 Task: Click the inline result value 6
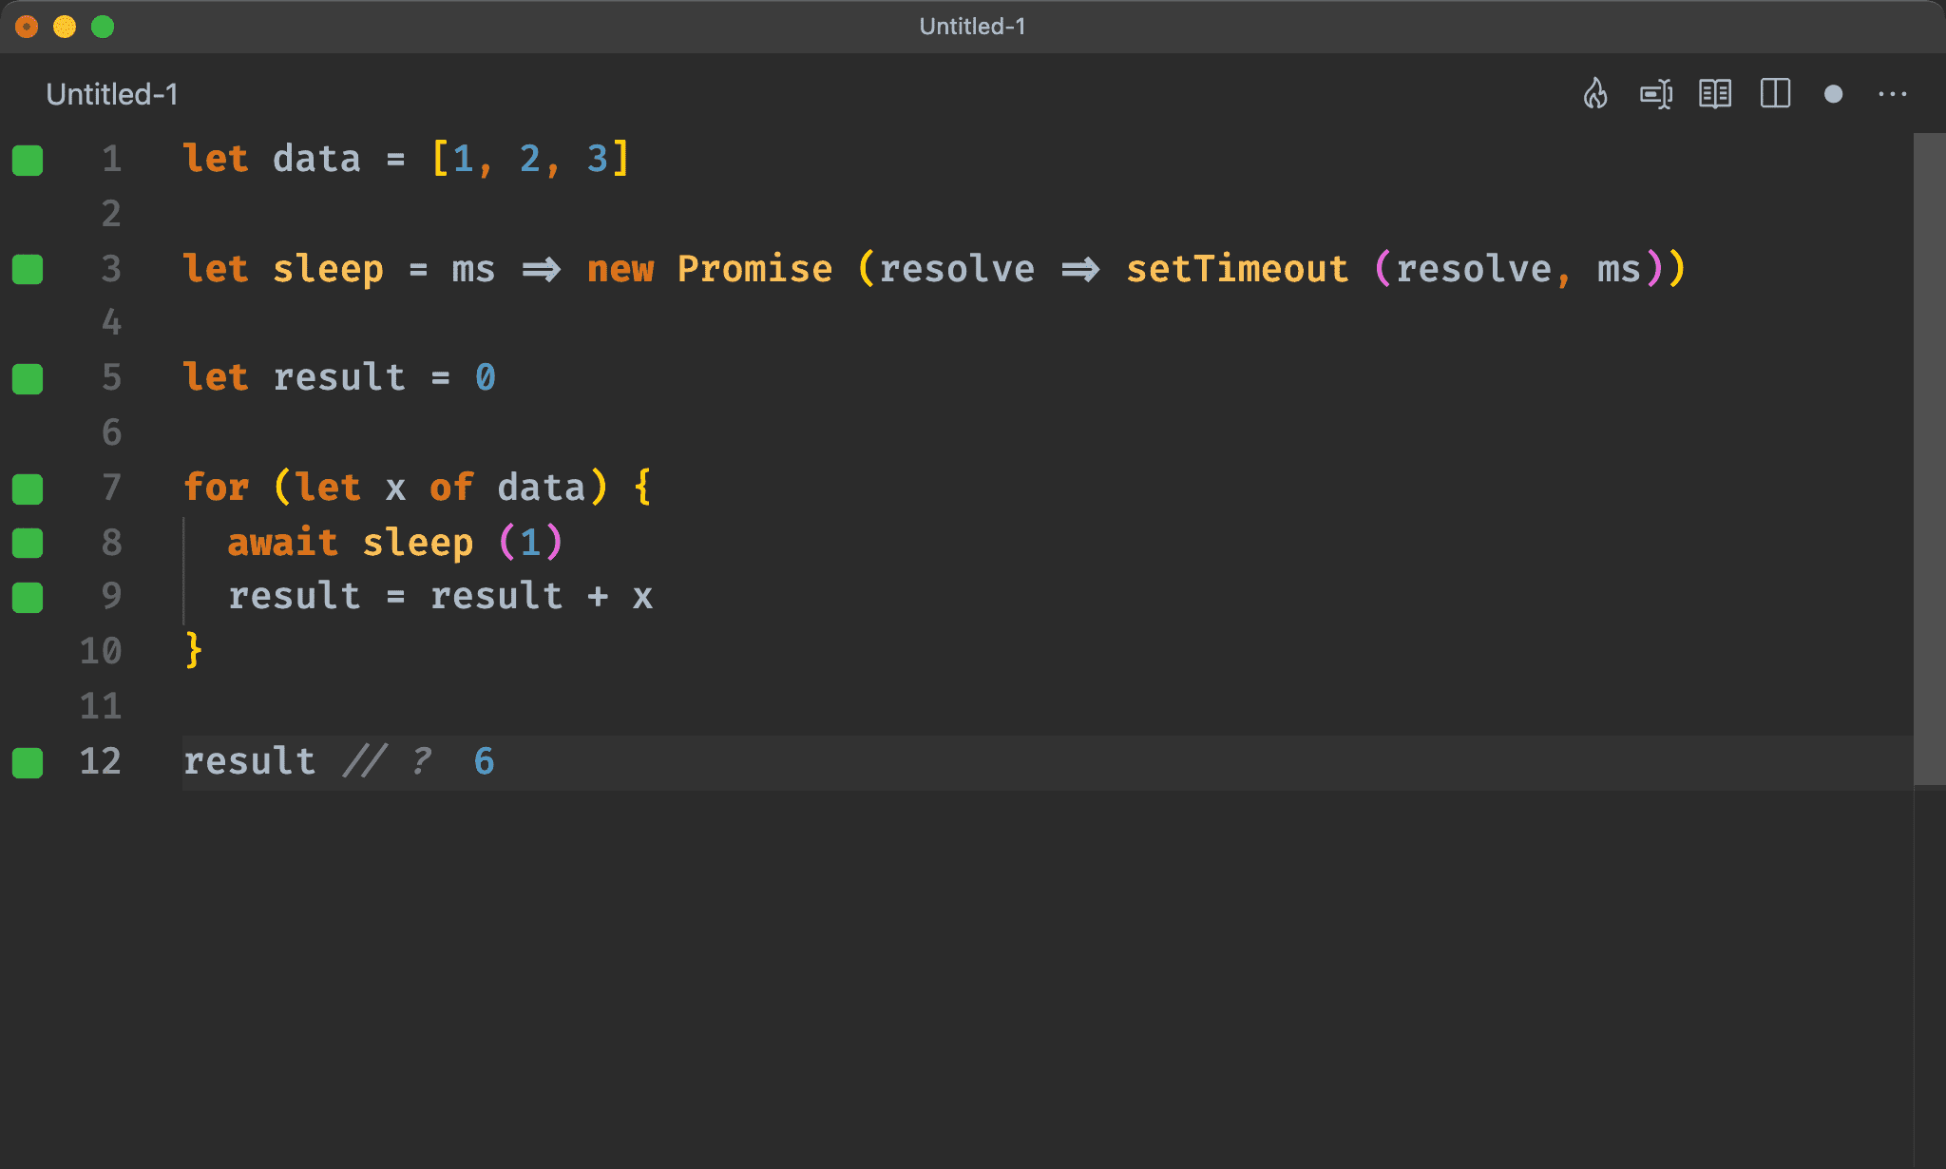[484, 761]
